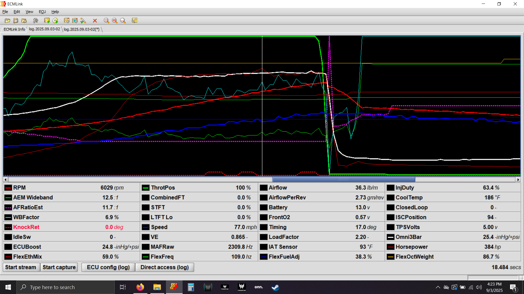
Task: Open the ECU menu
Action: [x=42, y=12]
